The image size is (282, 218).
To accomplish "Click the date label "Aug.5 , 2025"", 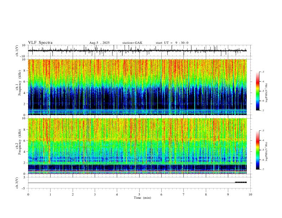I will 99,43.
